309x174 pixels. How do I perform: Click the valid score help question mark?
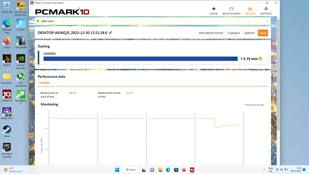267,21
